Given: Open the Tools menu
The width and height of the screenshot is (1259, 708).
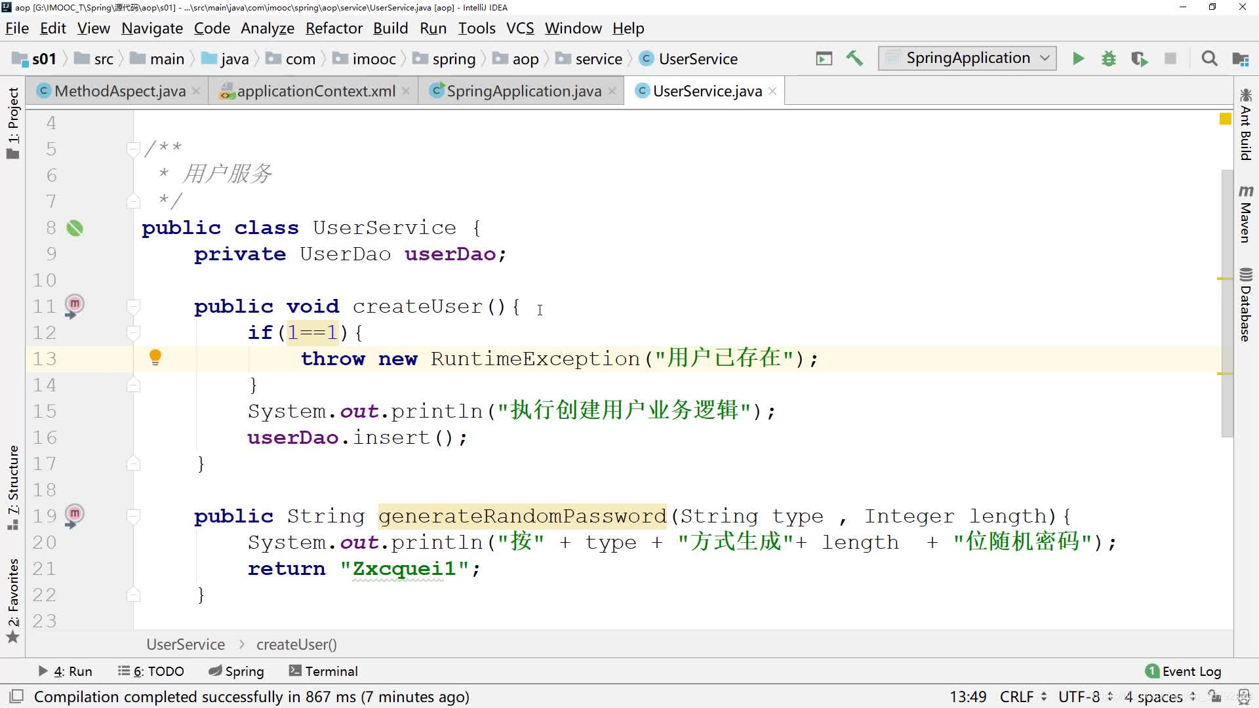Looking at the screenshot, I should tap(477, 28).
